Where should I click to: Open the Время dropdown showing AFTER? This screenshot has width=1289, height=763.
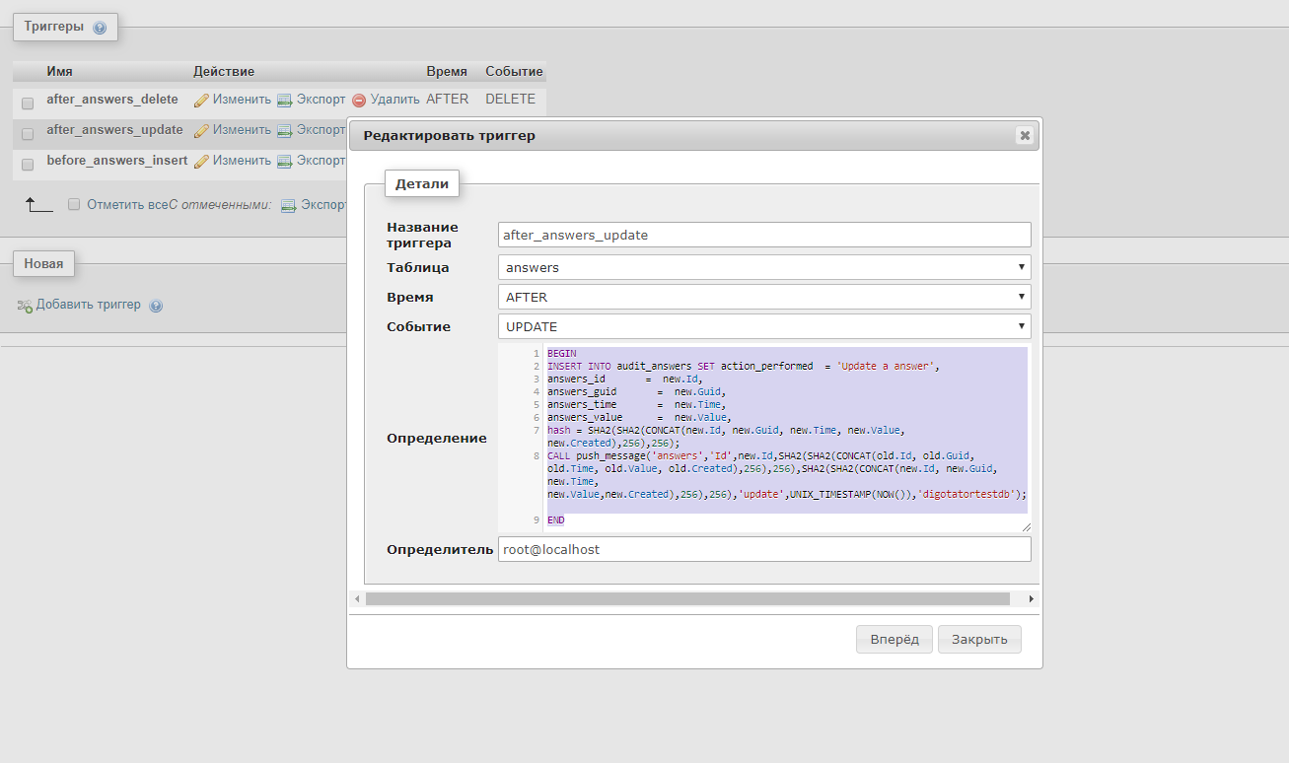(764, 297)
